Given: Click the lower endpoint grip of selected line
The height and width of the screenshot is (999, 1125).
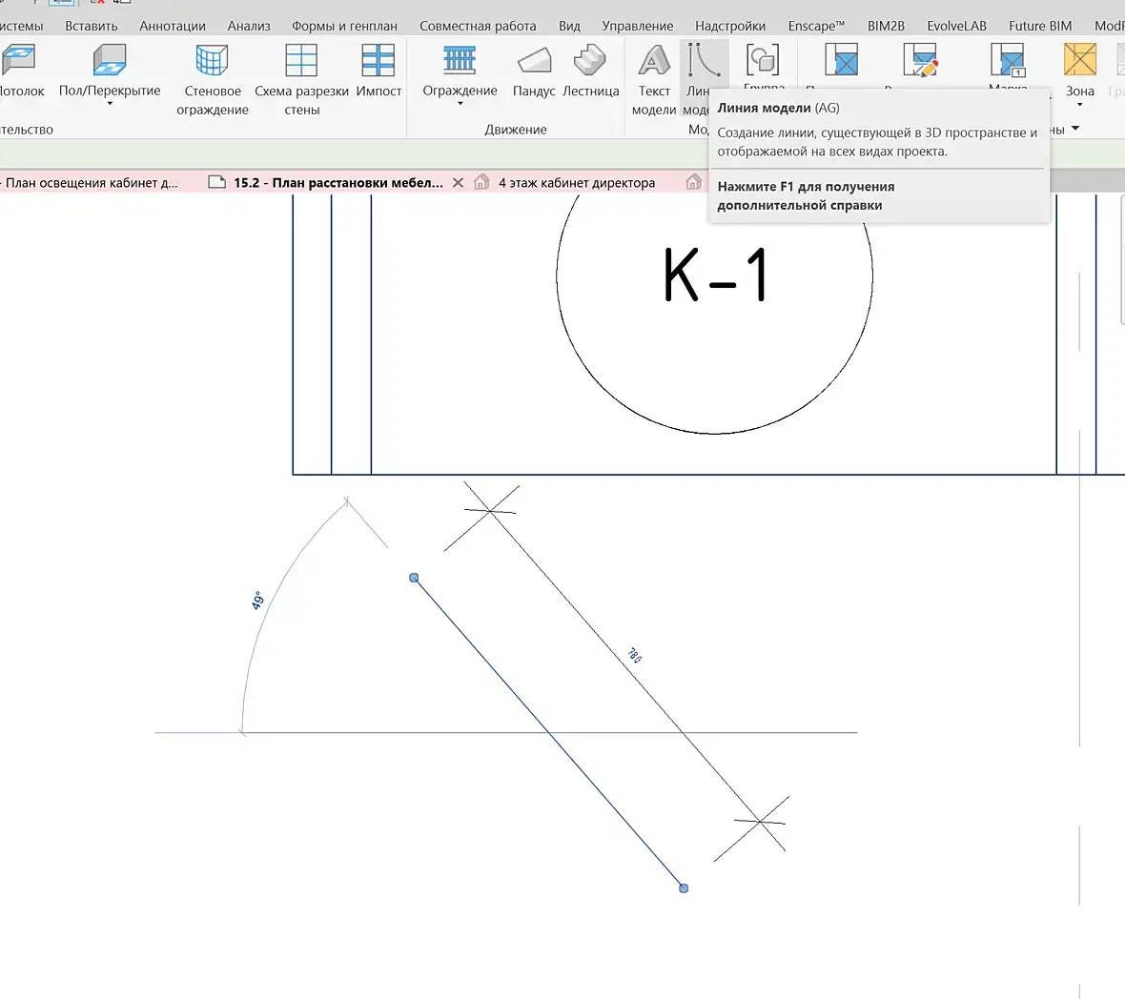Looking at the screenshot, I should pos(684,887).
